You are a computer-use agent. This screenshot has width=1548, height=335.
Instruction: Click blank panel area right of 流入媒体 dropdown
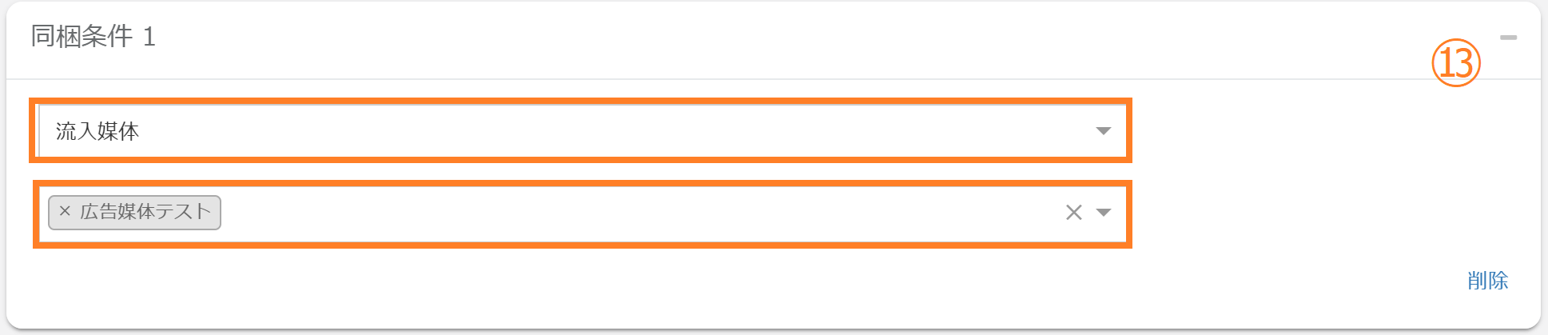click(1319, 131)
